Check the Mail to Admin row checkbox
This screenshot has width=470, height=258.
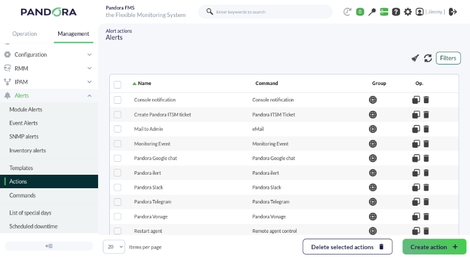click(117, 129)
